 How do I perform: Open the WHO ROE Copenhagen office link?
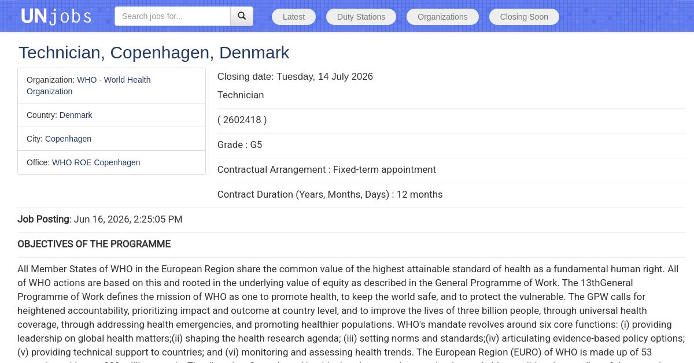click(x=96, y=162)
